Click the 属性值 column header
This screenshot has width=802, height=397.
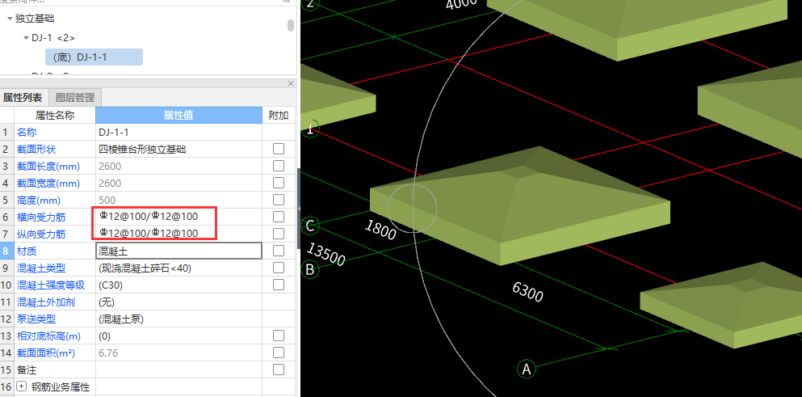point(178,116)
